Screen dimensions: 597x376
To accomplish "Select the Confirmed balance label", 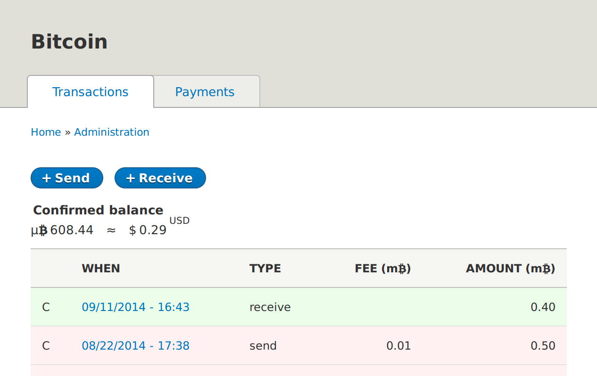I will tap(98, 210).
